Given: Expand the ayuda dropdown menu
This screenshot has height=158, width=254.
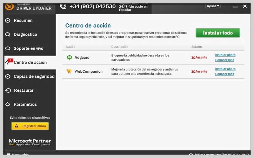Looking at the screenshot, I should tap(213, 6).
